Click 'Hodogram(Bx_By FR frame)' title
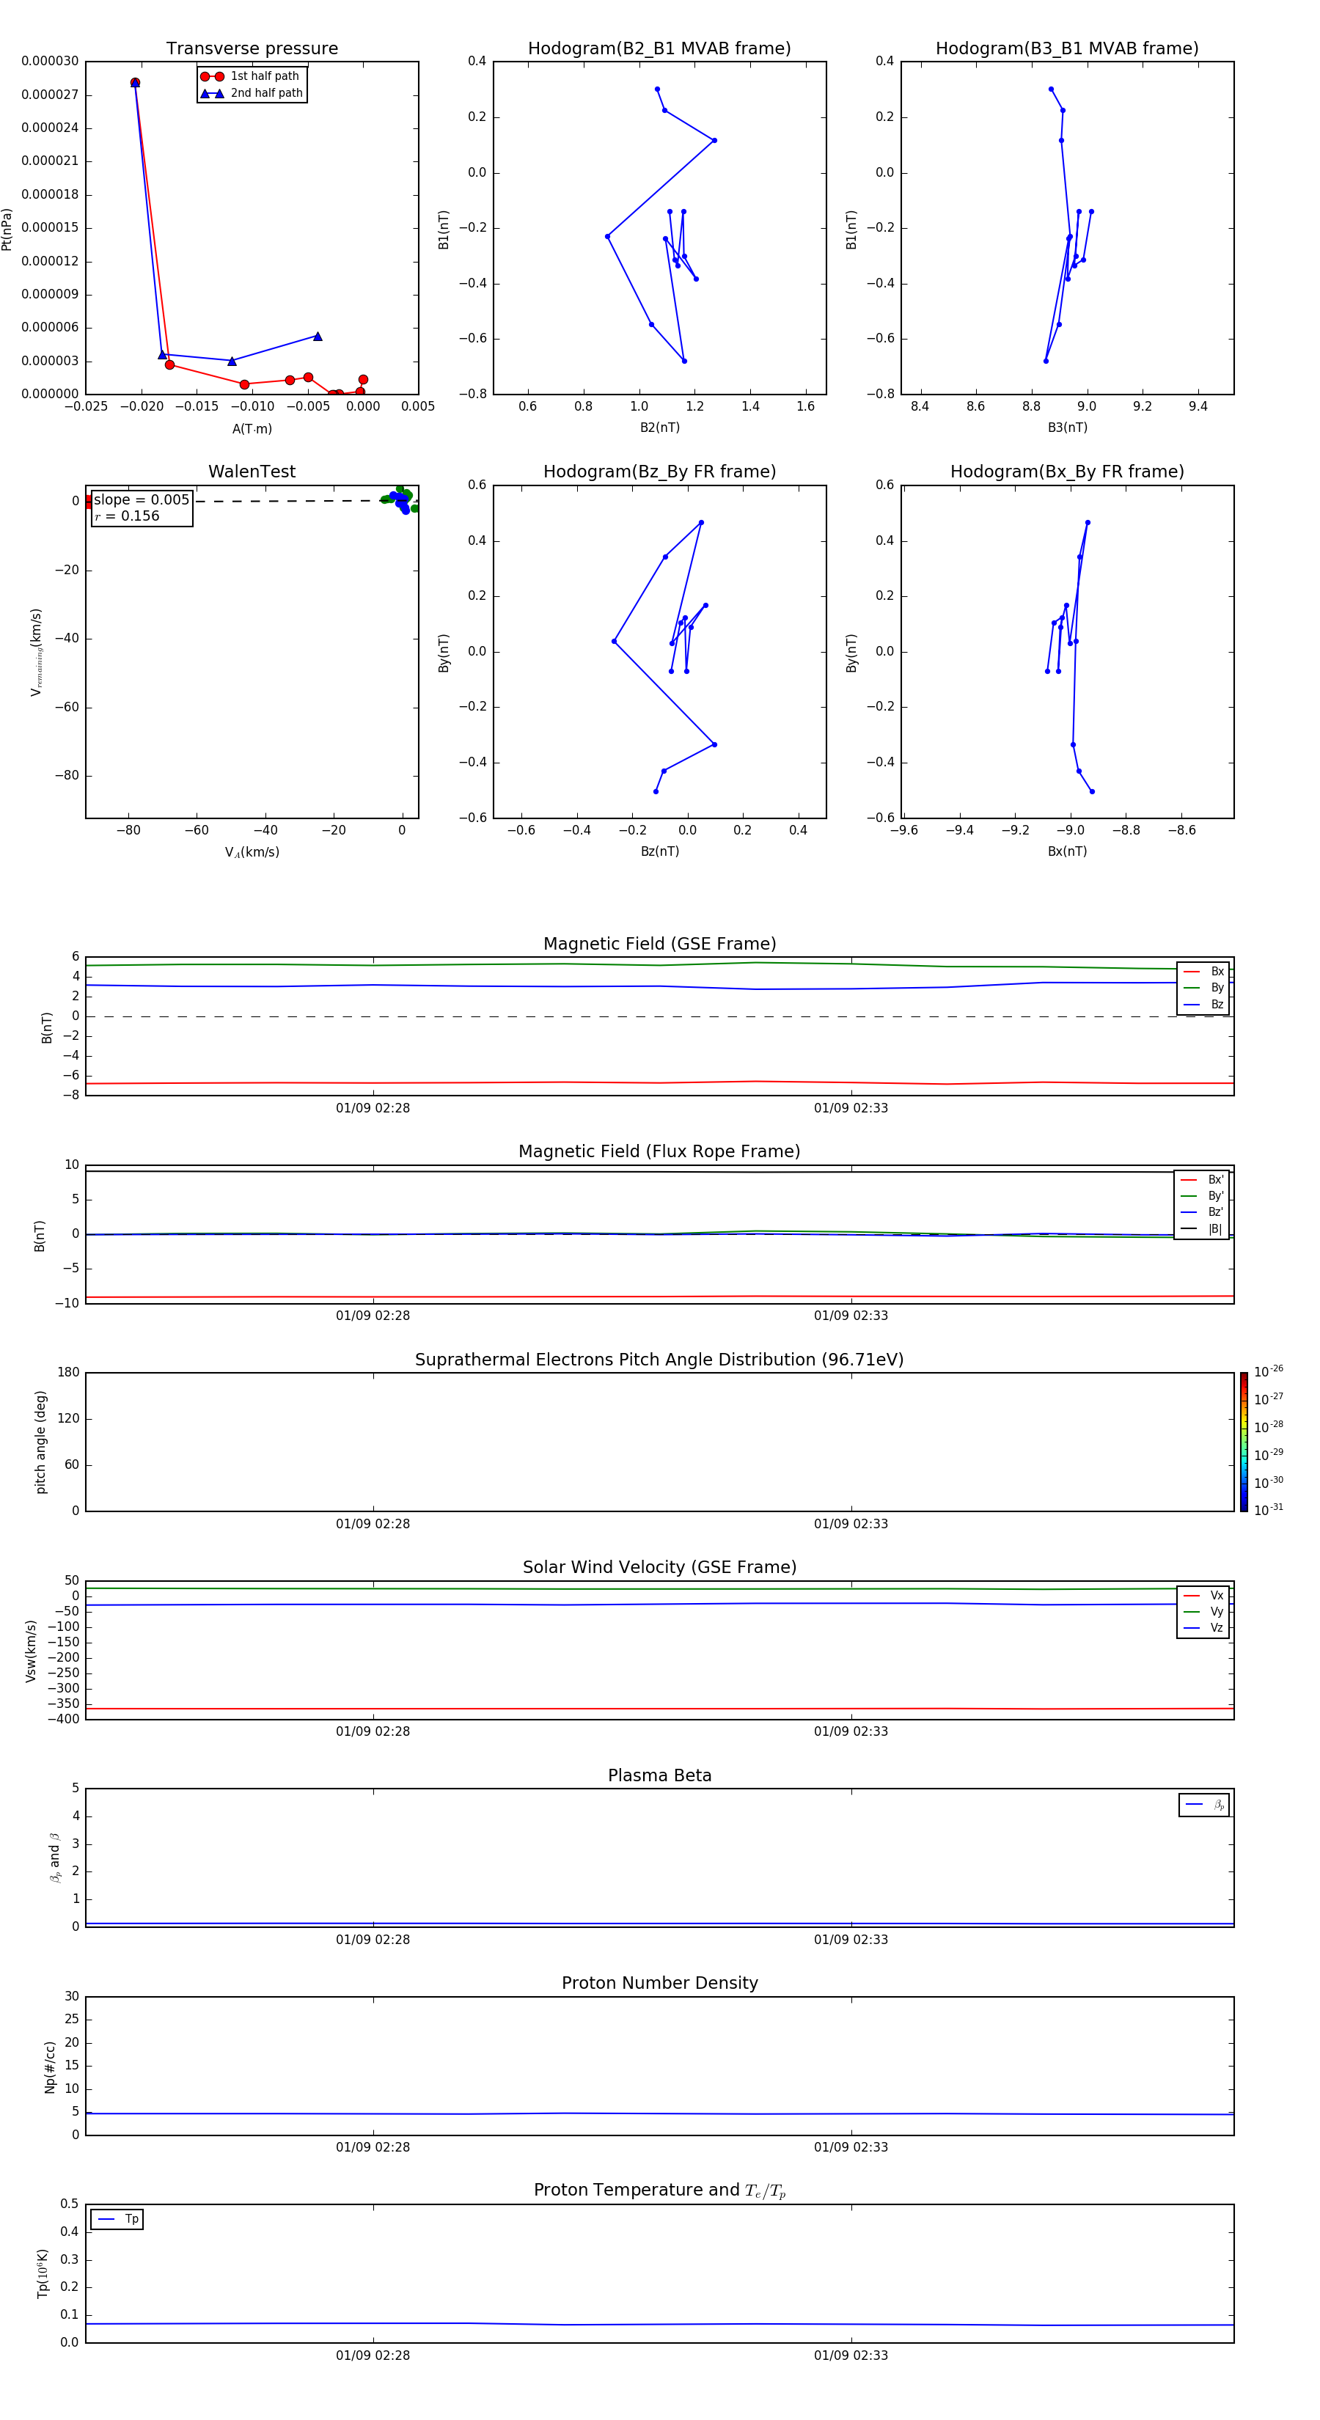This screenshot has width=1320, height=2420. (x=1067, y=472)
